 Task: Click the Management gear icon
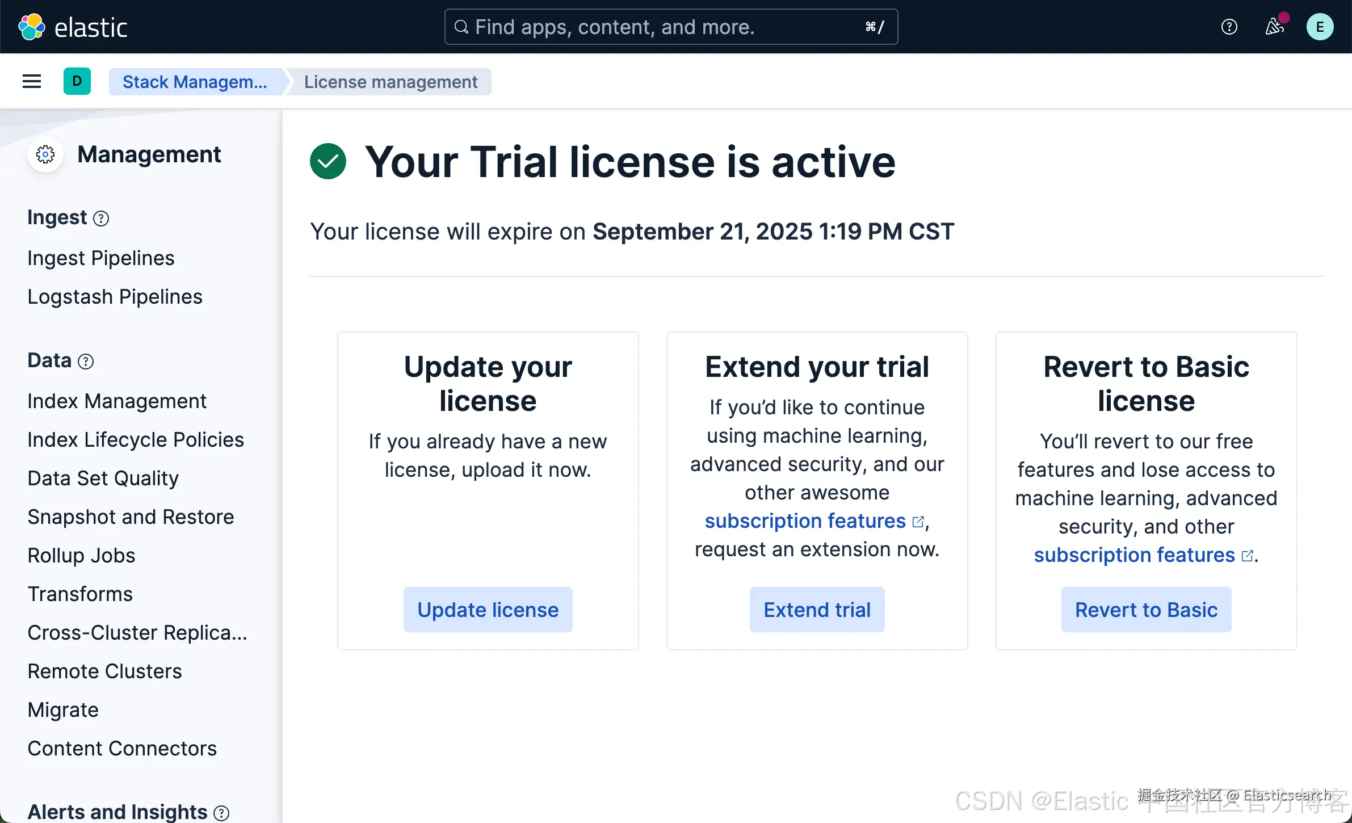[45, 154]
